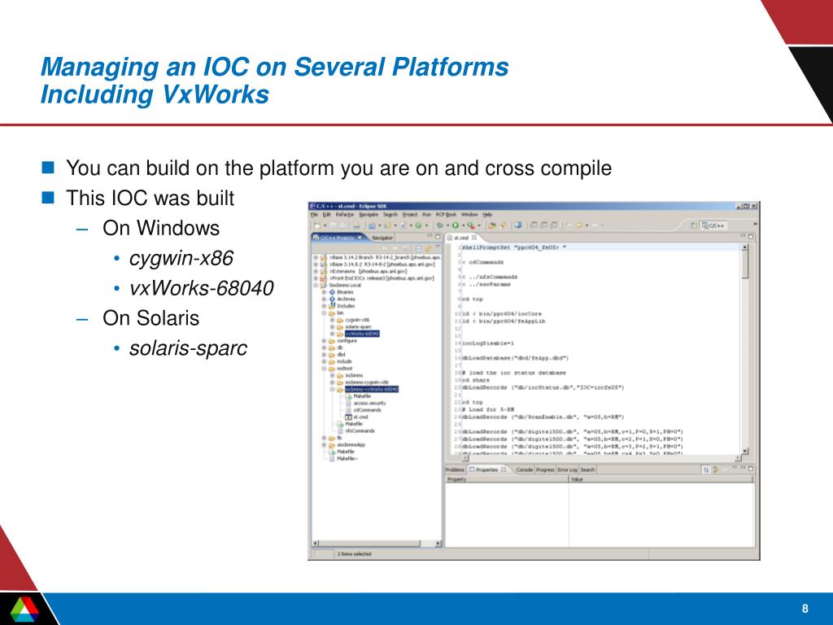Expand the solaris-sparc folder
The width and height of the screenshot is (833, 625).
tap(332, 327)
